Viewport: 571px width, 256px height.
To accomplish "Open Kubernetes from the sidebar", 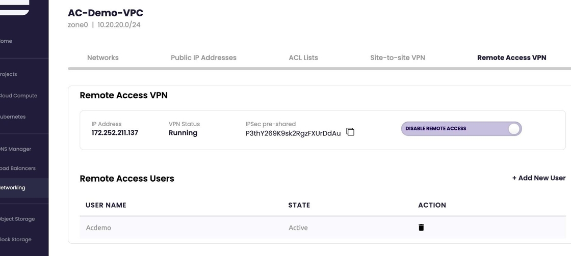I will click(x=13, y=117).
